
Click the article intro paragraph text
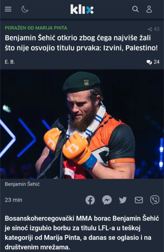click(x=82, y=233)
